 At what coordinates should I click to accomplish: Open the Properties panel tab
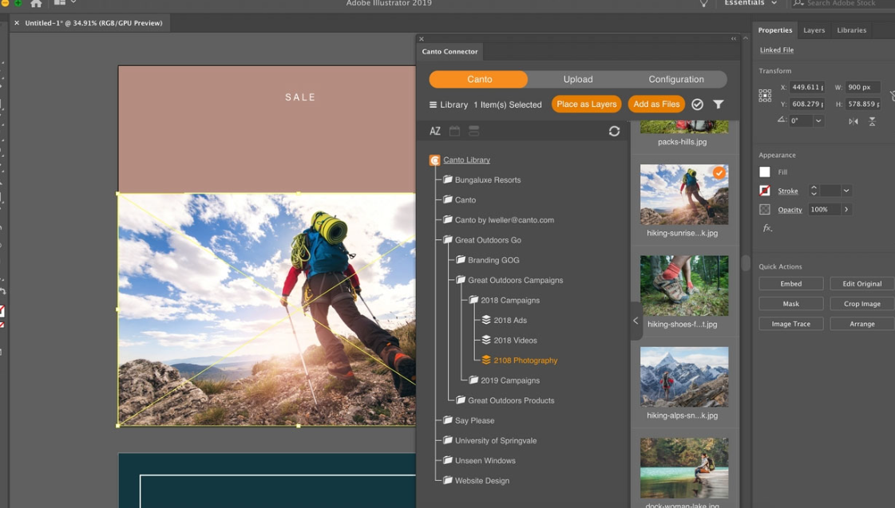click(774, 30)
